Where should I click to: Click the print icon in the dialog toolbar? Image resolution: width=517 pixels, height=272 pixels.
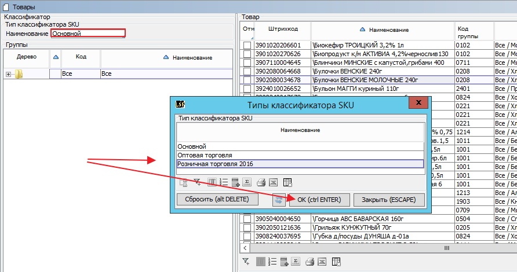(261, 182)
